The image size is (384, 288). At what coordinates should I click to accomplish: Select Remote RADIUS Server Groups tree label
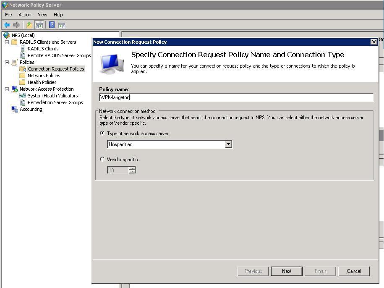(59, 55)
